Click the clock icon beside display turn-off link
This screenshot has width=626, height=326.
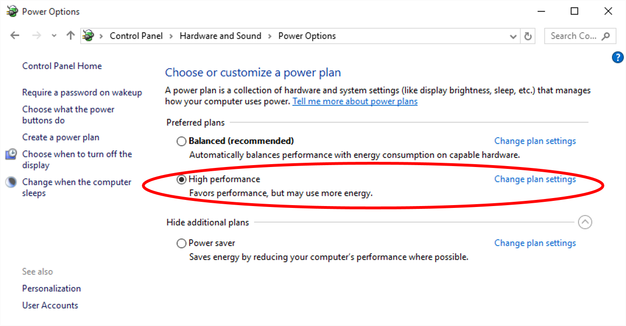tap(11, 154)
